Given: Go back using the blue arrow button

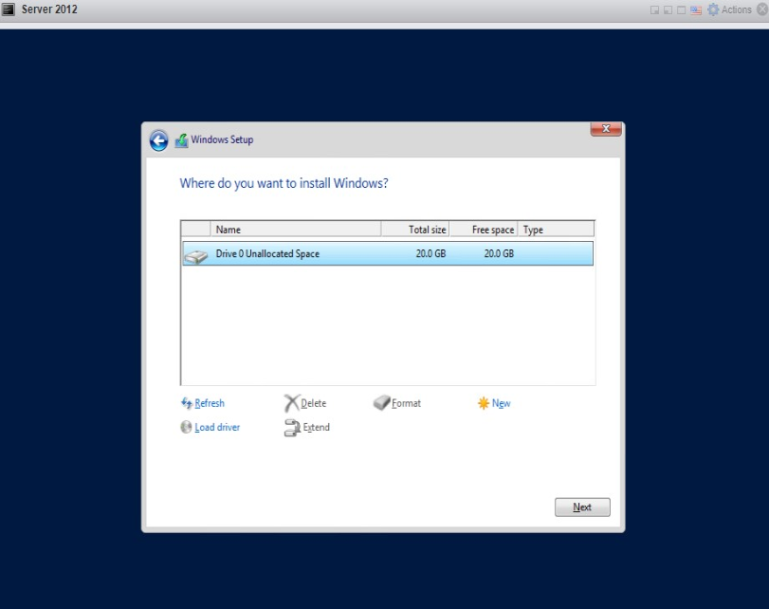Looking at the screenshot, I should point(158,140).
